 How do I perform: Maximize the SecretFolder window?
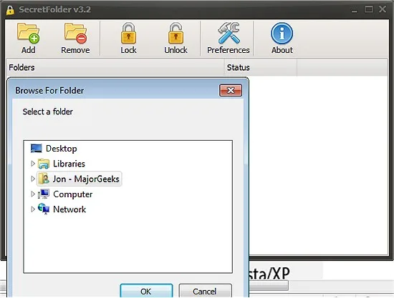coord(369,9)
